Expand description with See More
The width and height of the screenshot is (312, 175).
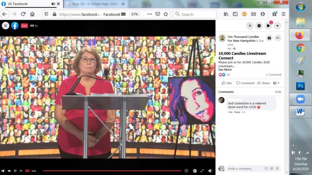click(225, 70)
